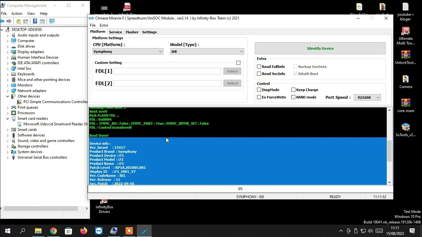Open Port Speed dropdown 921600
Viewport: 422px width, 237px height.
[x=367, y=97]
